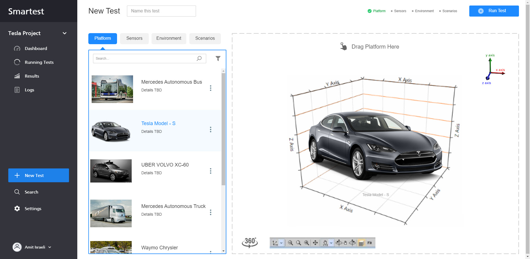
Task: Switch to the Platform tab
Action: (103, 38)
